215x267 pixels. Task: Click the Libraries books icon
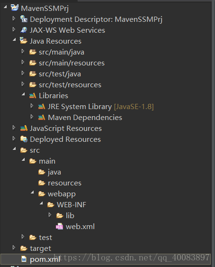(x=33, y=95)
